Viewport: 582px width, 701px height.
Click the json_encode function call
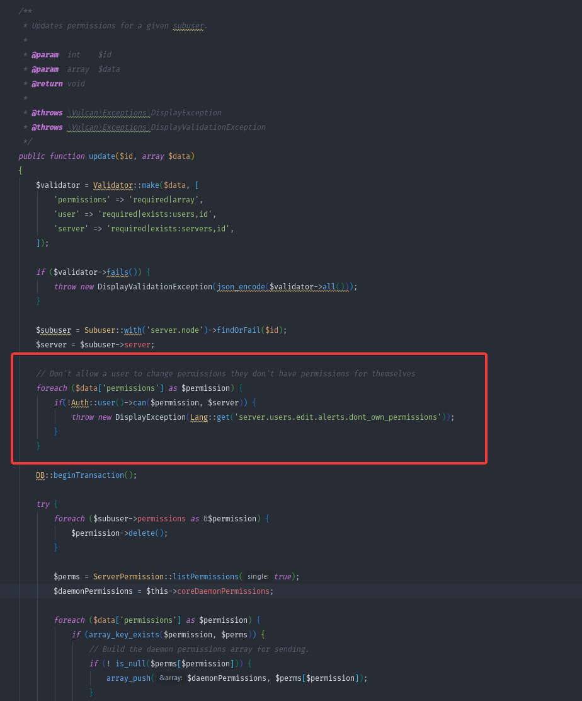[x=242, y=287]
